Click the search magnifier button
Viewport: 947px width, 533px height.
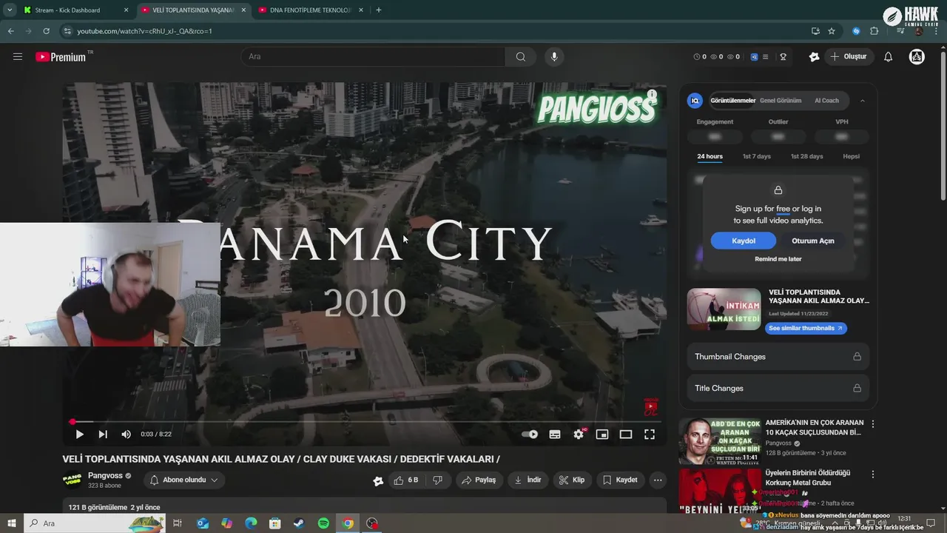pyautogui.click(x=521, y=56)
